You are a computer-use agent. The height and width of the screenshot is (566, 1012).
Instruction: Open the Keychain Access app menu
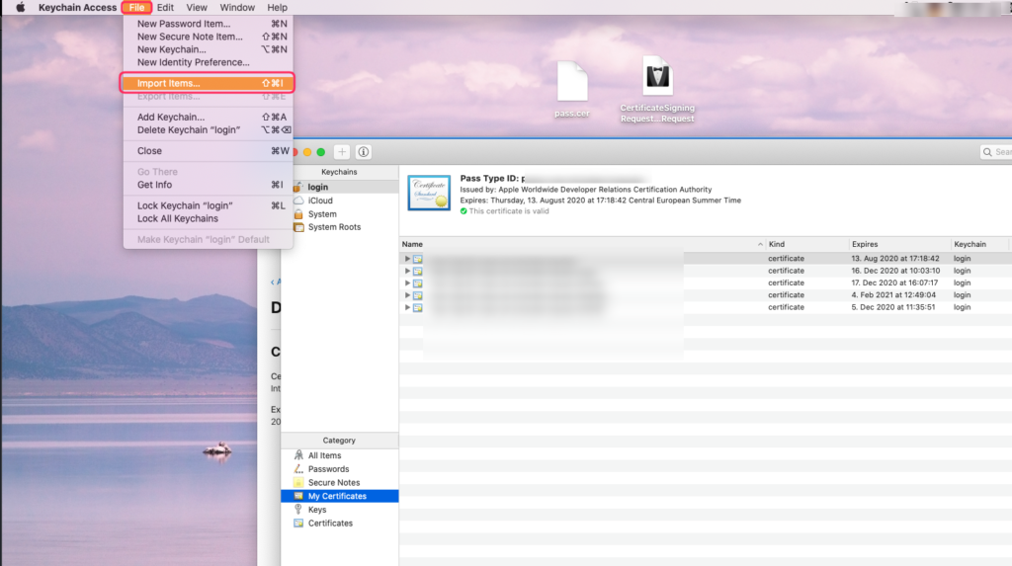77,7
